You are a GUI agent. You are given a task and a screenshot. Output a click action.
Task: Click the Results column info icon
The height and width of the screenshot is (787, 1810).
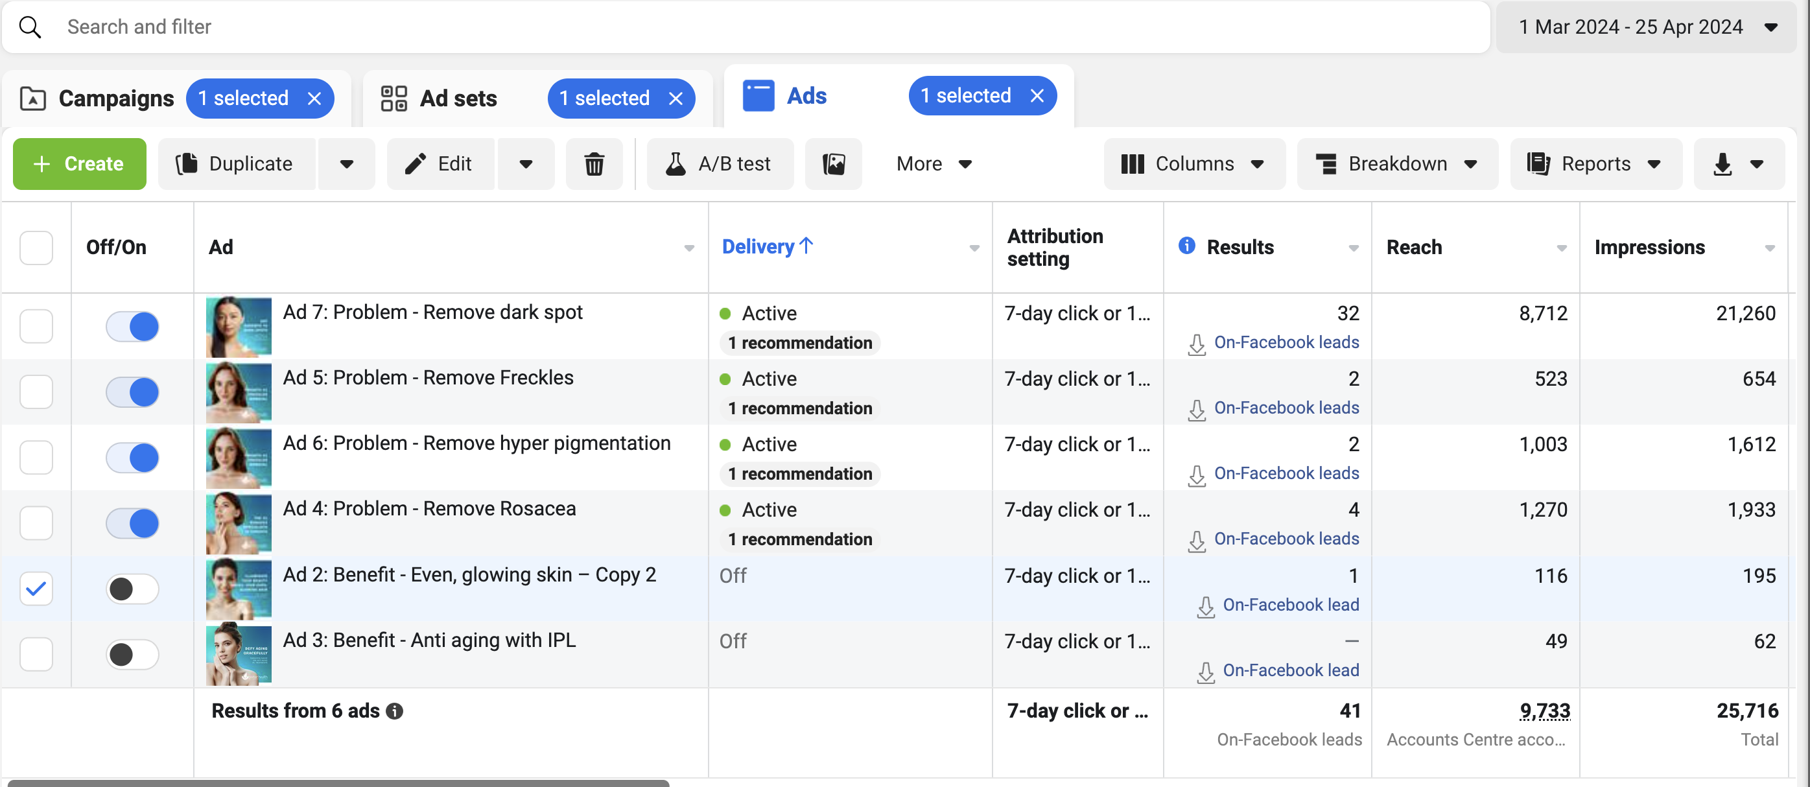pos(1186,246)
